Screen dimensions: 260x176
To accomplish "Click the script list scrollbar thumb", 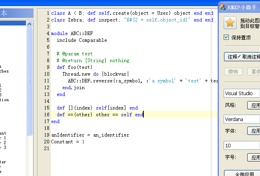I will 29,81.
